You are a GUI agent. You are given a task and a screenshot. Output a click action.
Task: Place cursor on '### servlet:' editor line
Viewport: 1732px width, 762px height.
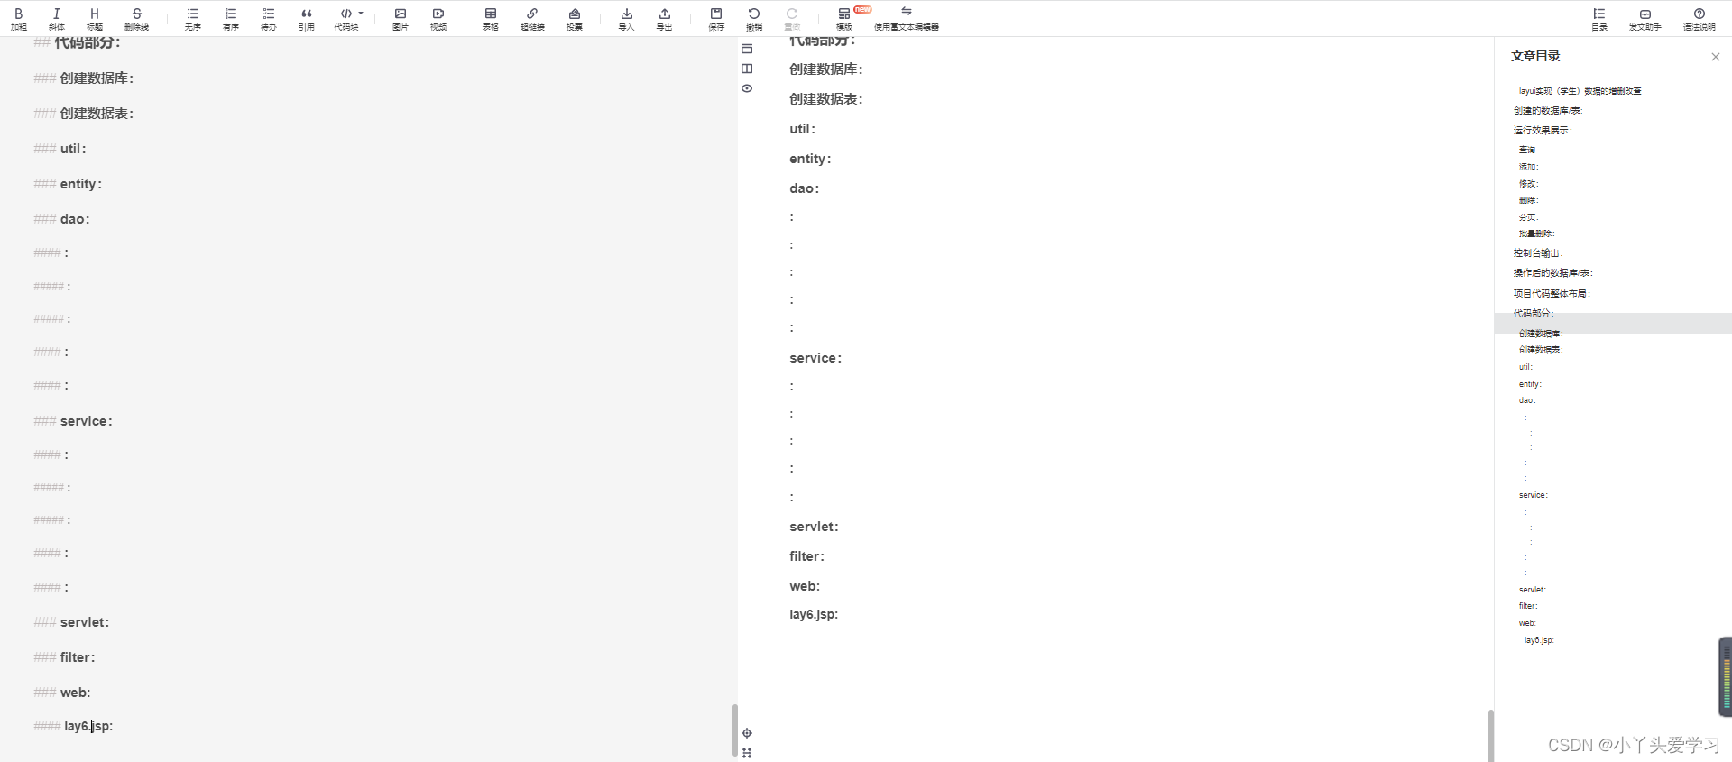click(x=71, y=622)
